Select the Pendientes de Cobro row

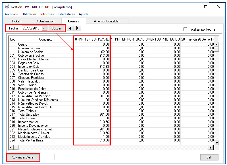point(111,88)
